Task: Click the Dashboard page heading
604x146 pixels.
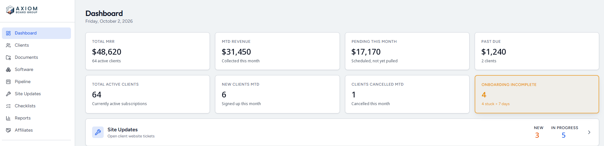Action: pos(104,13)
